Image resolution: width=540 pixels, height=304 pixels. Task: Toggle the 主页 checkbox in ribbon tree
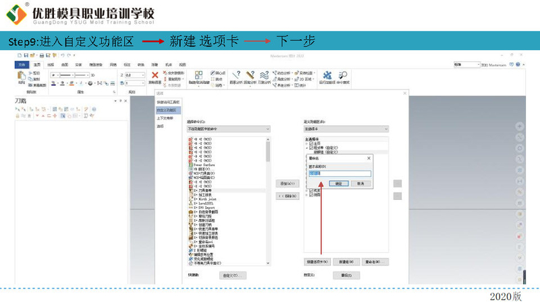point(311,143)
